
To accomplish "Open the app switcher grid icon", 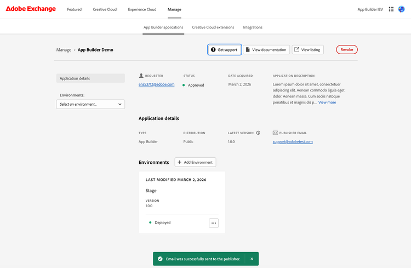I will tap(391, 9).
